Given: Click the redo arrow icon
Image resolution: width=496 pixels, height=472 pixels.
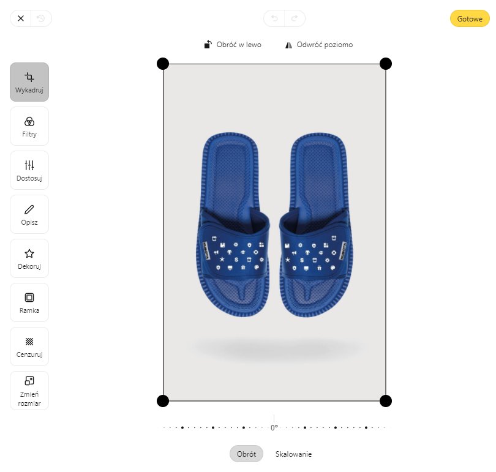Looking at the screenshot, I should 295,18.
